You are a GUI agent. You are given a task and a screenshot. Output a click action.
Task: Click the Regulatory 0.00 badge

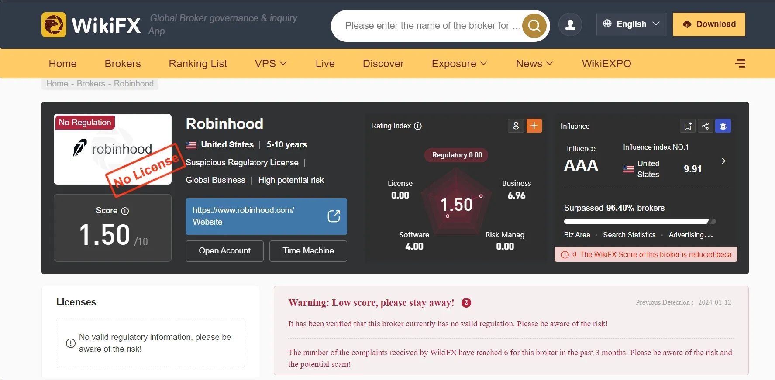click(457, 155)
